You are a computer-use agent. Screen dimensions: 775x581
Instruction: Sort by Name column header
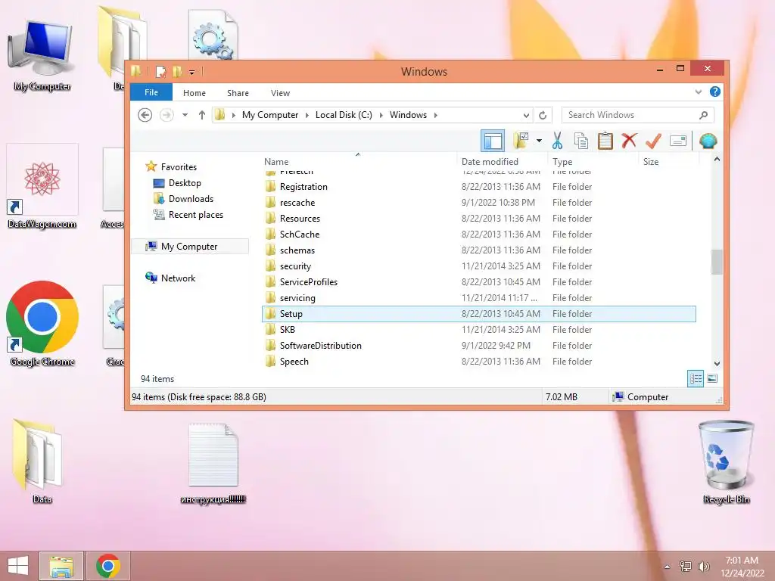click(x=276, y=162)
